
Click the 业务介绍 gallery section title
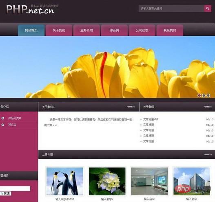pyautogui.click(x=47, y=154)
